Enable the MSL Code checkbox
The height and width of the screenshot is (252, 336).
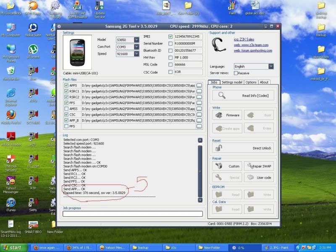point(171,65)
